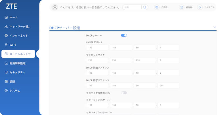Viewport: 222px width, 115px height.
Task: Click the globe language icon
Action: click(x=157, y=7)
